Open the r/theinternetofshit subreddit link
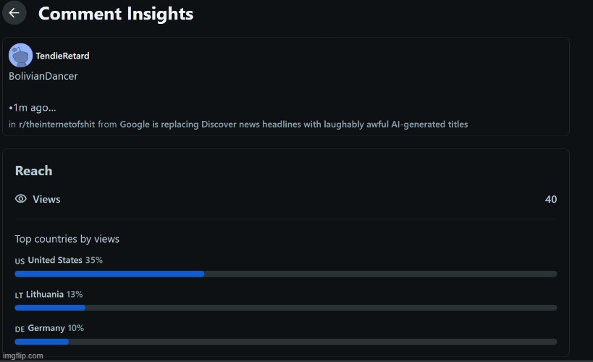 coord(56,125)
